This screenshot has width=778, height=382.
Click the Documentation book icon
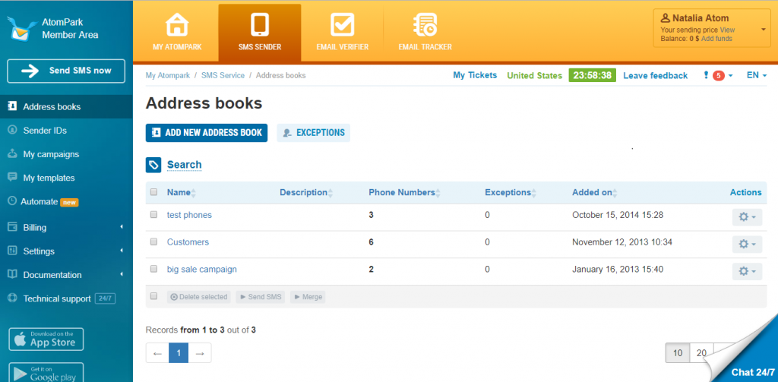[12, 274]
